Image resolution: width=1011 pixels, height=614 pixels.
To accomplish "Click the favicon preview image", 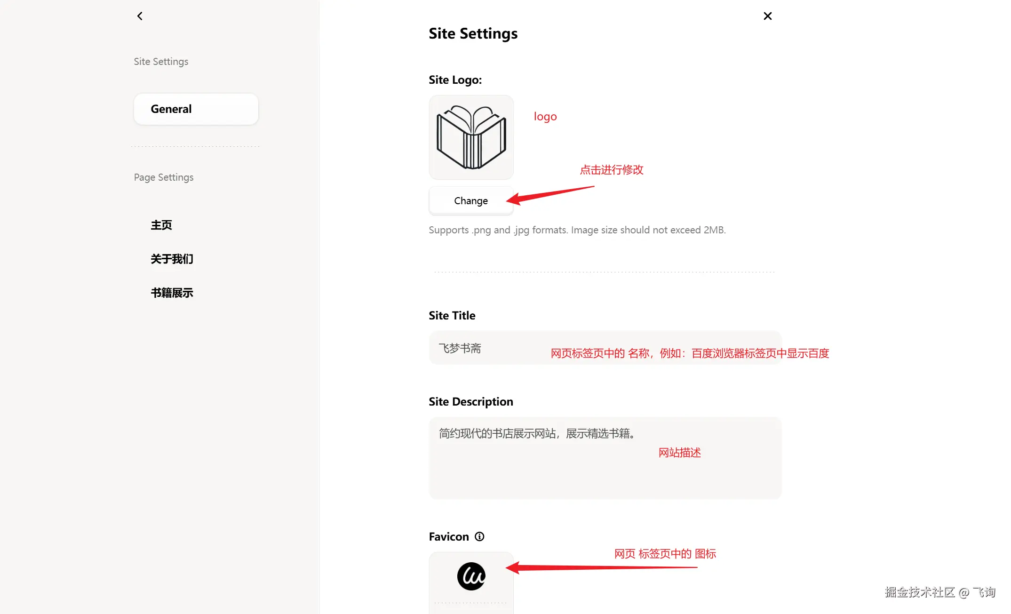I will 471,576.
